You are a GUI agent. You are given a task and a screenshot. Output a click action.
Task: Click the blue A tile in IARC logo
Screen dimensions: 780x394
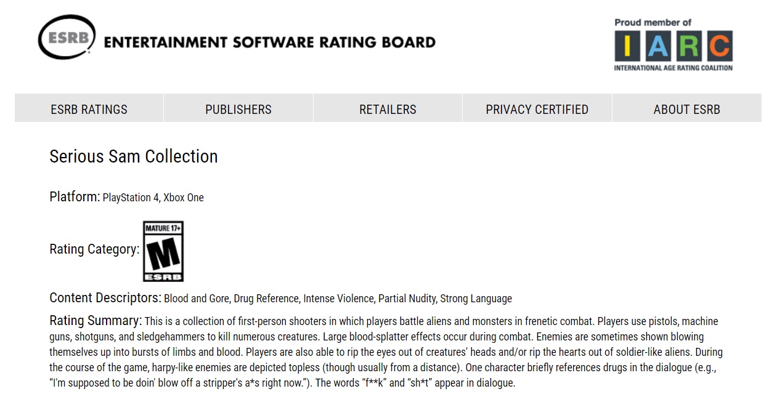(x=657, y=46)
